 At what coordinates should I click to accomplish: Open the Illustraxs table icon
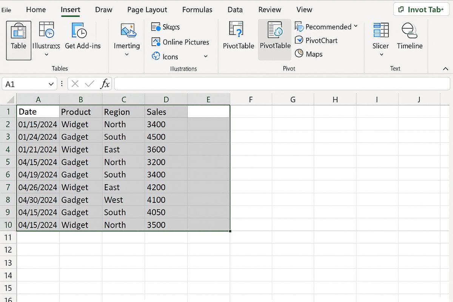pyautogui.click(x=46, y=30)
